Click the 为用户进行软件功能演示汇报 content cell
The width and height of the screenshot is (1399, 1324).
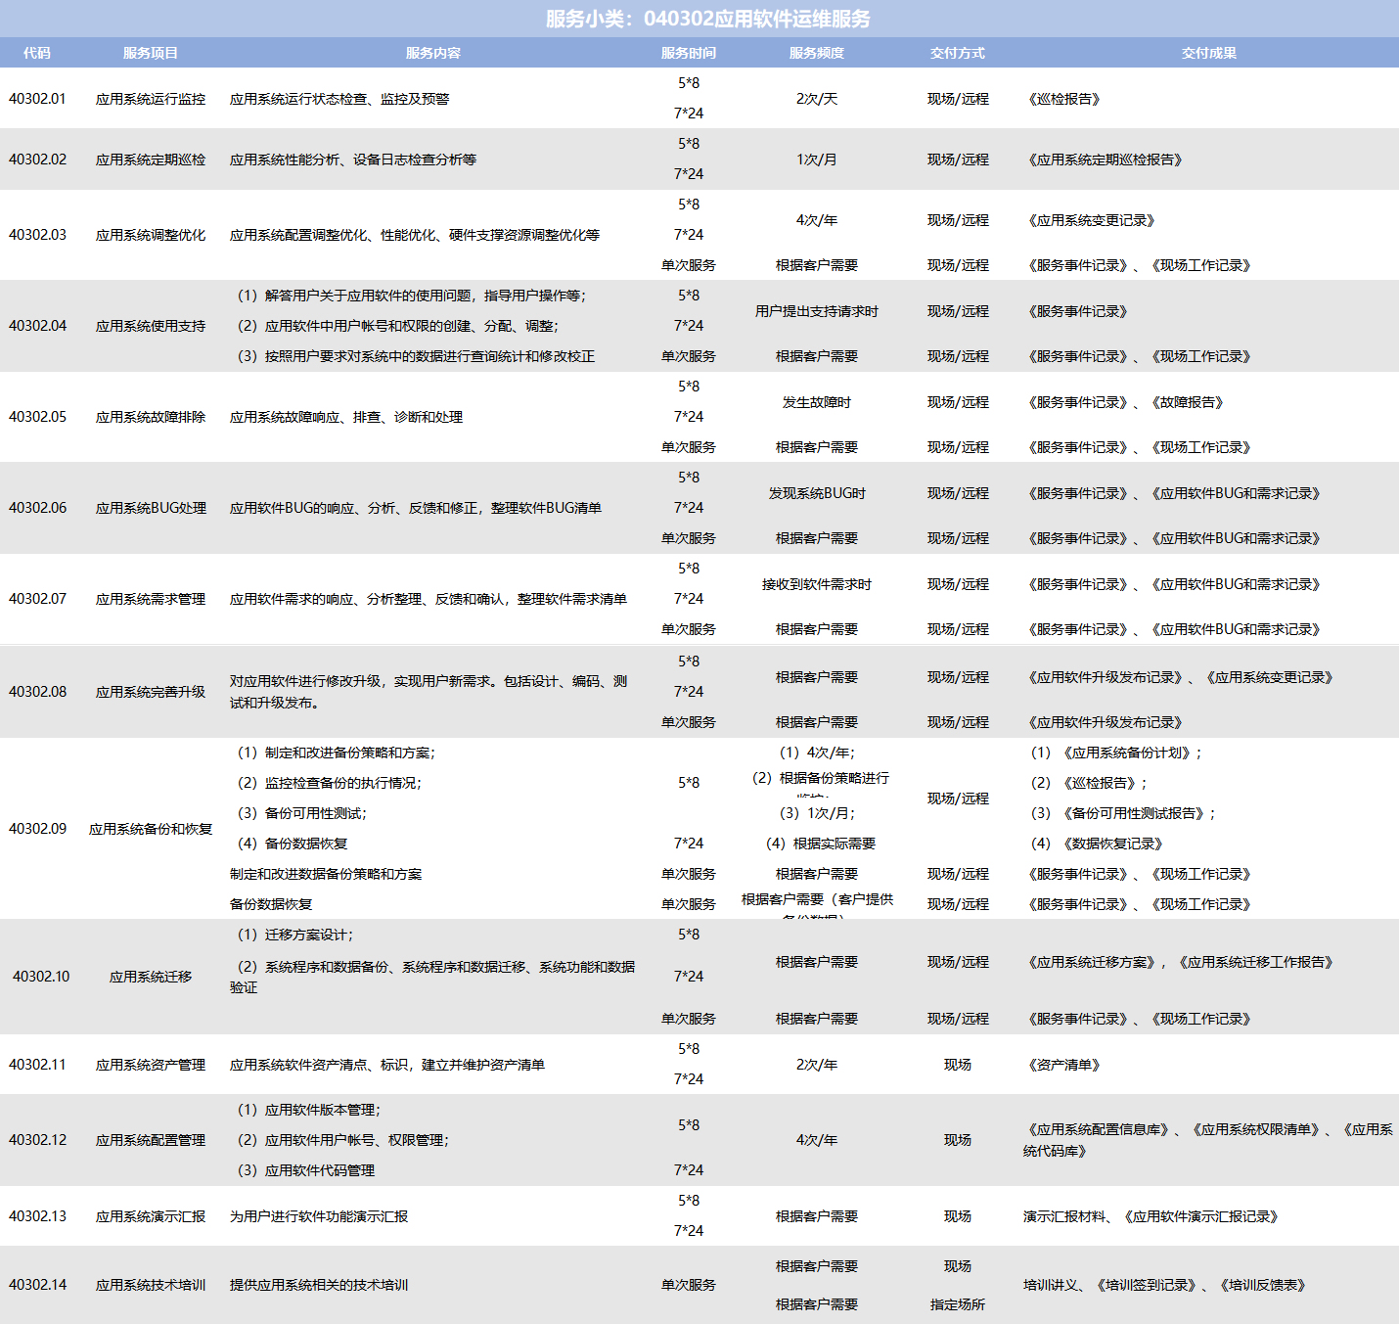point(319,1216)
